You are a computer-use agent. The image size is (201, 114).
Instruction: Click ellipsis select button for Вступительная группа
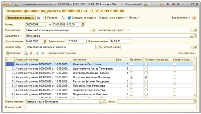click(x=191, y=30)
